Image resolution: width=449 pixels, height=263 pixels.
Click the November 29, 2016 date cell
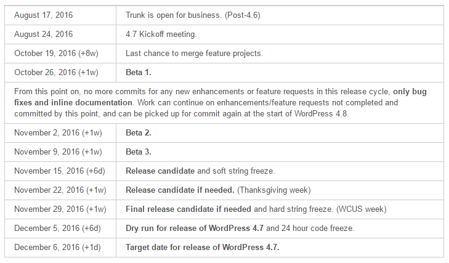tap(60, 209)
